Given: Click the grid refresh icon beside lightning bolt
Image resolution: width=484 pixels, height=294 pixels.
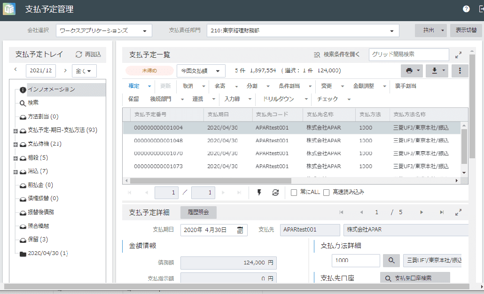Looking at the screenshot, I should click(275, 192).
